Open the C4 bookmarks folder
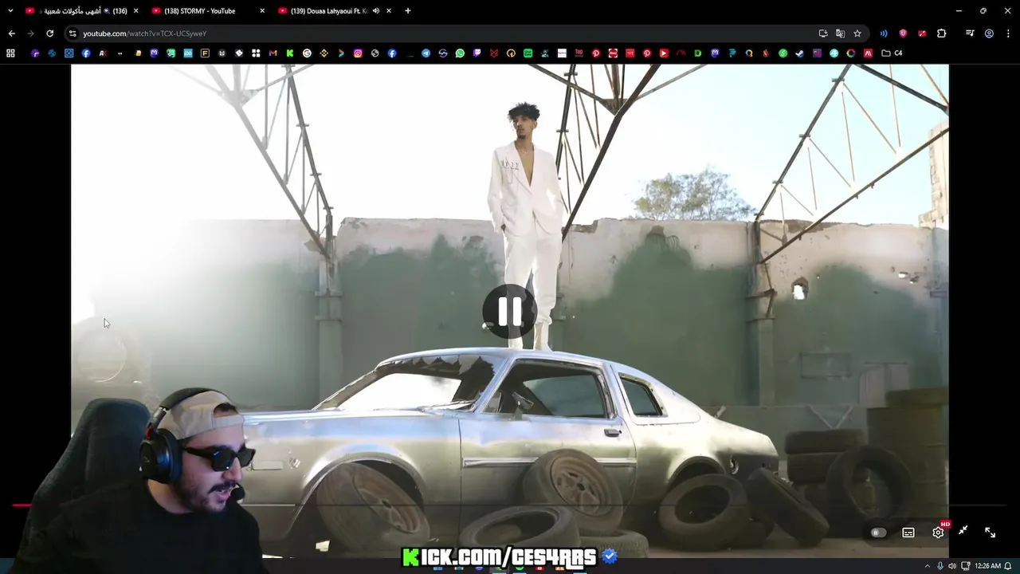Image resolution: width=1020 pixels, height=574 pixels. [x=892, y=53]
